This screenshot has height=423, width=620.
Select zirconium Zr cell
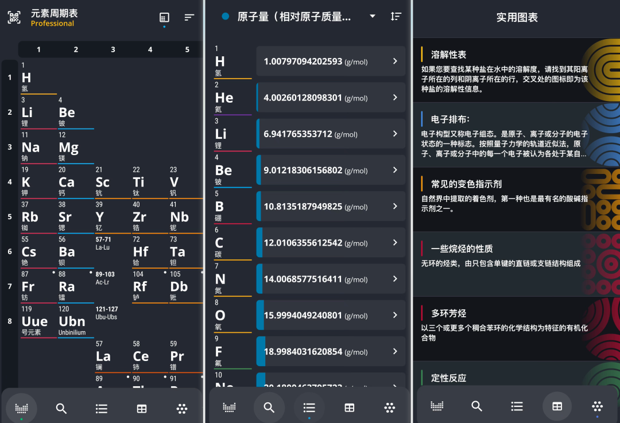[150, 216]
